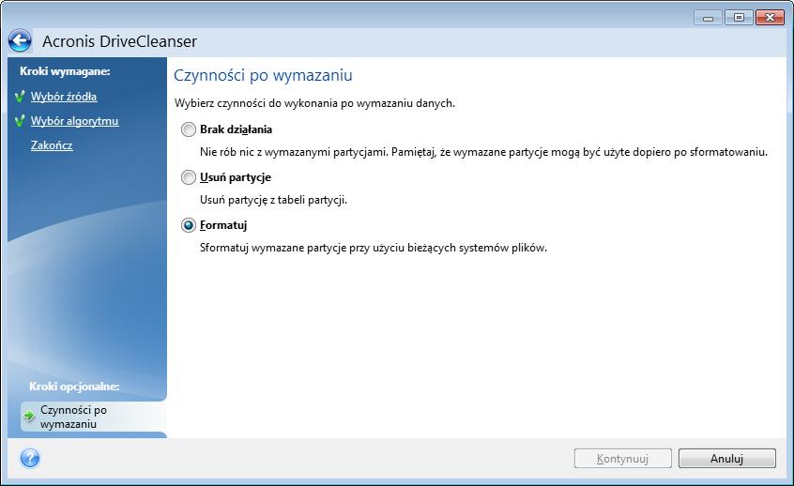The height and width of the screenshot is (486, 794).
Task: Click green checkmark beside Wybór algorytmu
Action: (21, 121)
